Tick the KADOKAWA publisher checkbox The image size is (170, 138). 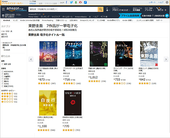coord(2,72)
